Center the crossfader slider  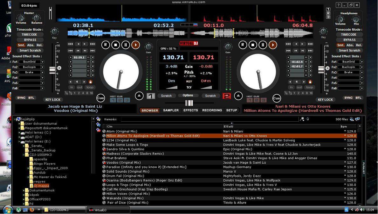click(x=189, y=103)
